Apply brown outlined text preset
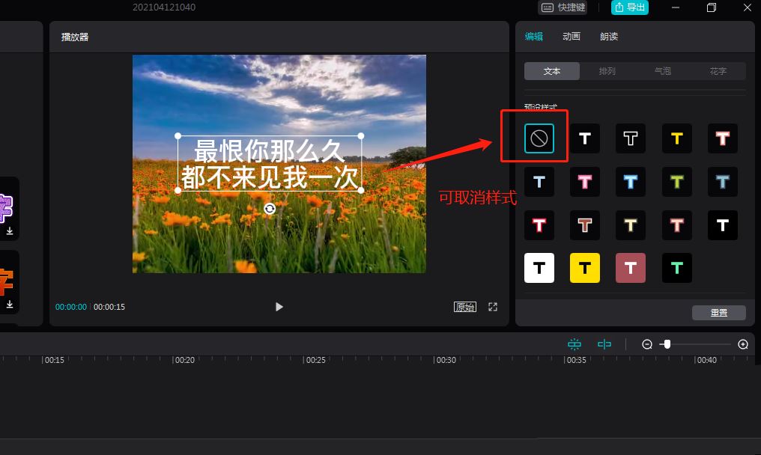This screenshot has width=761, height=455. click(x=585, y=225)
